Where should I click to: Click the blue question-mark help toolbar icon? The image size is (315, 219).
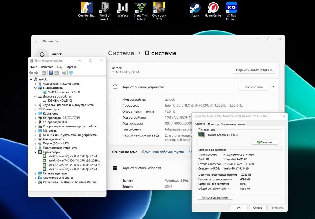51,73
